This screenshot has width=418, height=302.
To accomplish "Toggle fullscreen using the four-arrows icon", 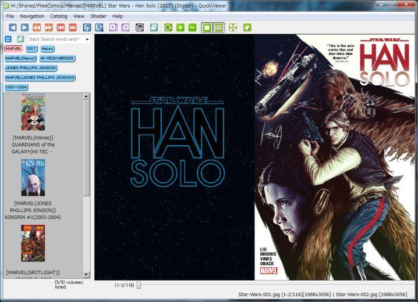I will pyautogui.click(x=233, y=27).
